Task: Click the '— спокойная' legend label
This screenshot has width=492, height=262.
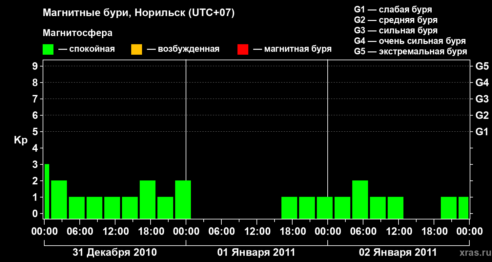Action: 87,49
